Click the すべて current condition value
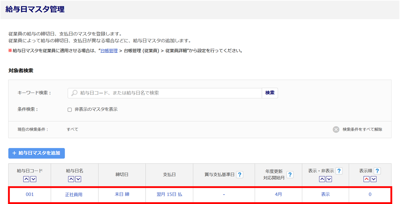The height and width of the screenshot is (204, 400). [72, 129]
